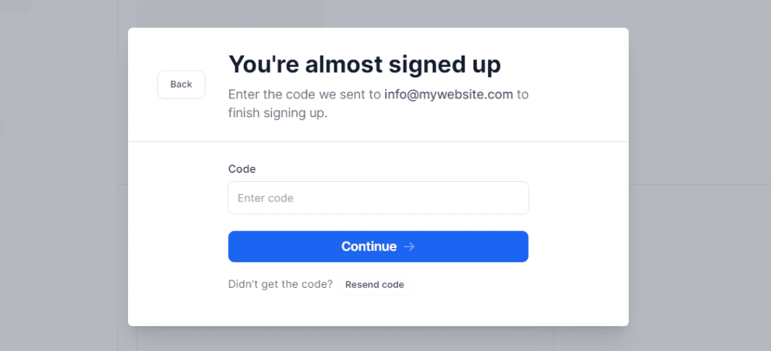
Task: Click the "You're almost signed up" heading
Action: pyautogui.click(x=364, y=65)
